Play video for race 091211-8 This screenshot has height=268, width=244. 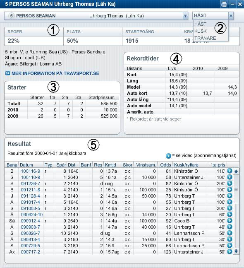(230, 189)
